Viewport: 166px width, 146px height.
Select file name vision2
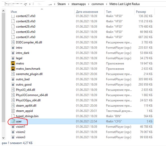pyautogui.click(x=20, y=132)
